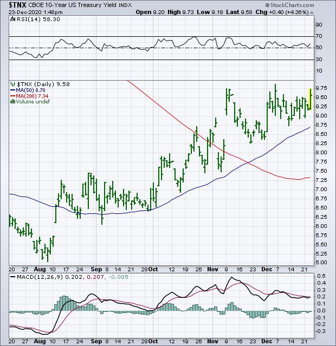This screenshot has height=346, width=336.
Task: Click the $TNX ticker symbol title
Action: 16,4
